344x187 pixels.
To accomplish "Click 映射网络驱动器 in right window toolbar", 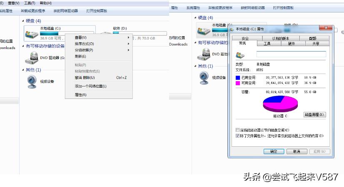I will [253, 7].
